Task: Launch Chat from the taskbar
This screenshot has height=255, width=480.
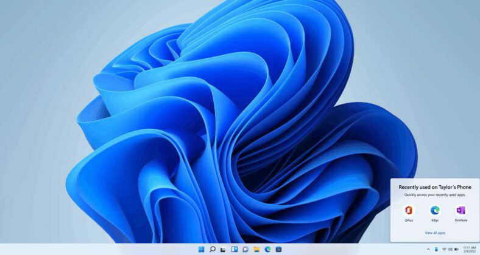Action: click(x=245, y=249)
